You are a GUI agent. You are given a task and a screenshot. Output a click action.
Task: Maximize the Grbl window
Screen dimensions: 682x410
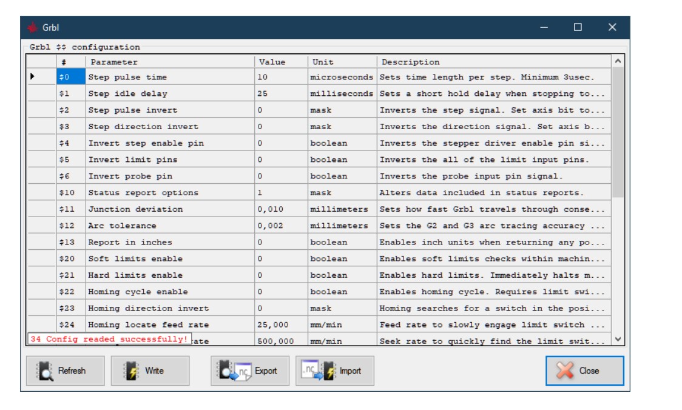[578, 27]
